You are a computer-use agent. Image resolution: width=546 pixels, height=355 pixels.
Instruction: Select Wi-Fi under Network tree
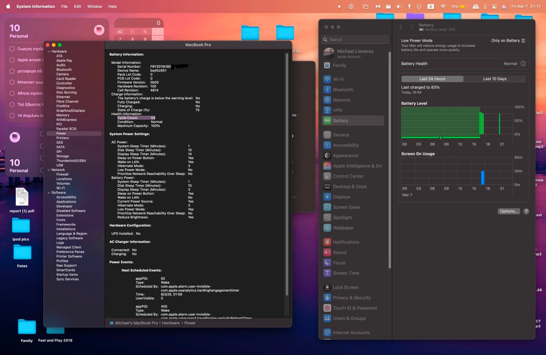pos(60,188)
